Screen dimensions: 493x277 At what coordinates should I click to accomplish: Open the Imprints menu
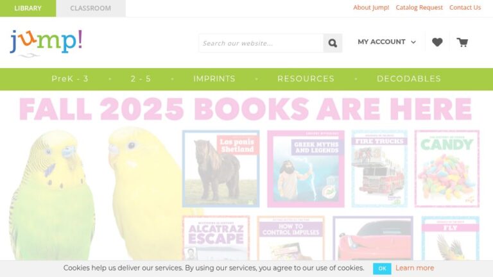[214, 79]
